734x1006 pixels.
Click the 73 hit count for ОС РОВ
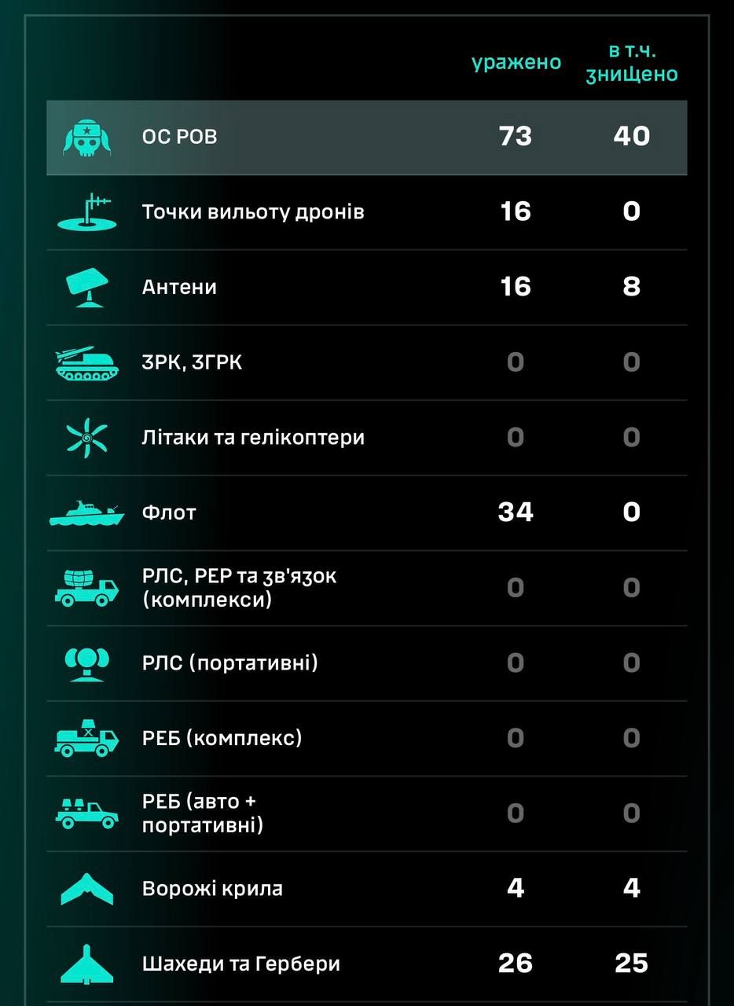click(516, 137)
